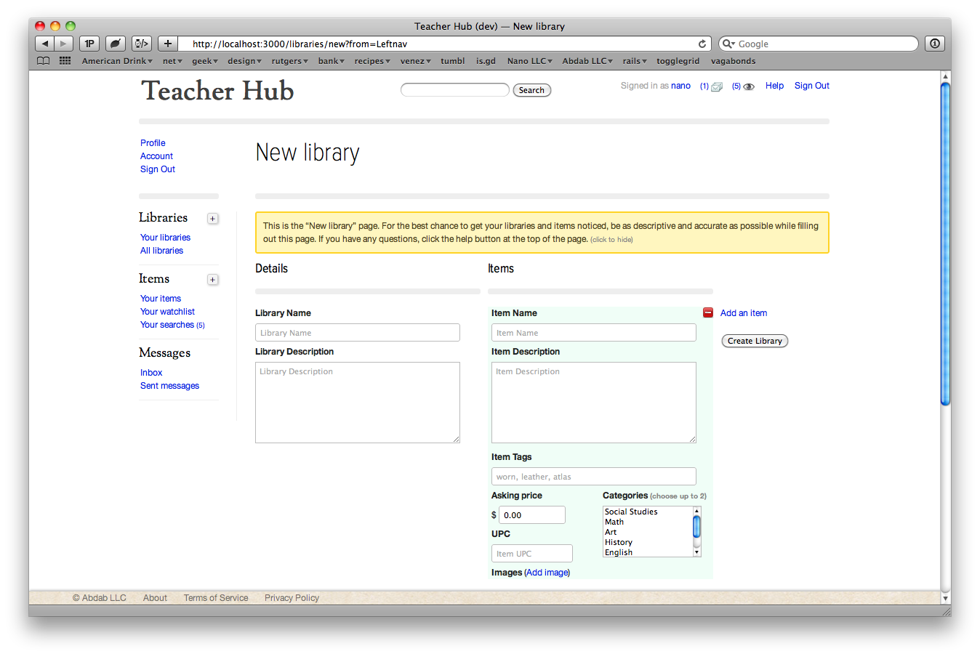Click the Create Library button
The width and height of the screenshot is (980, 654).
755,341
